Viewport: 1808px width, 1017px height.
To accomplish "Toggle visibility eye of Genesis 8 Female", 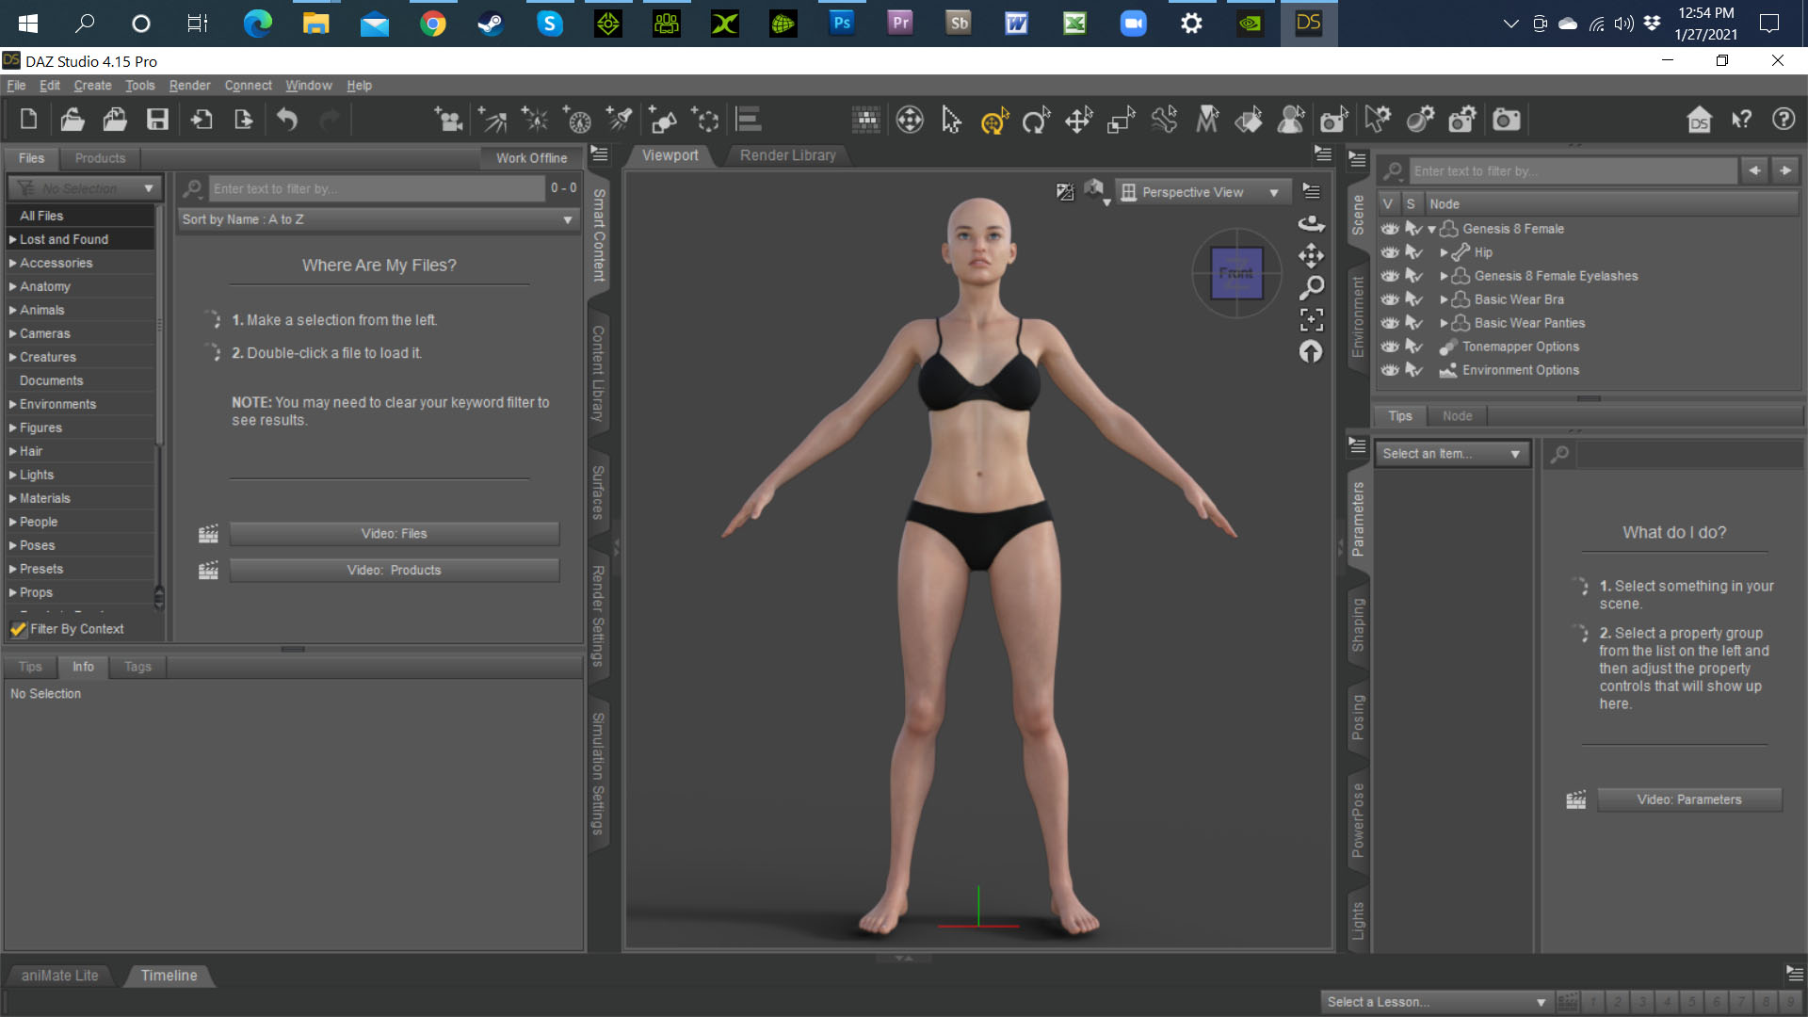I will [x=1390, y=229].
